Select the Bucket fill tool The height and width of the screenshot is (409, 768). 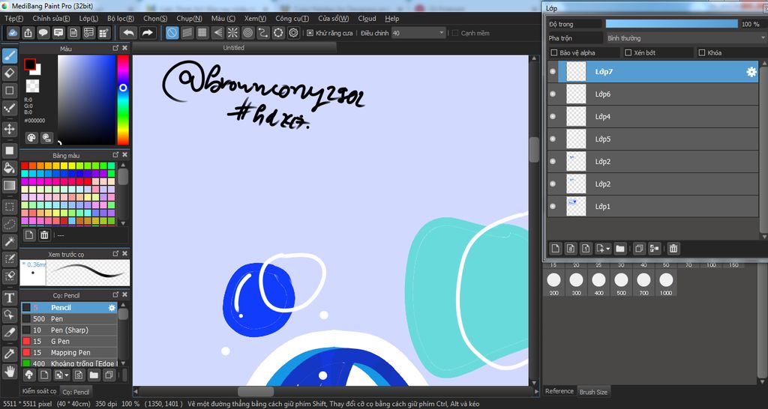pyautogui.click(x=9, y=168)
